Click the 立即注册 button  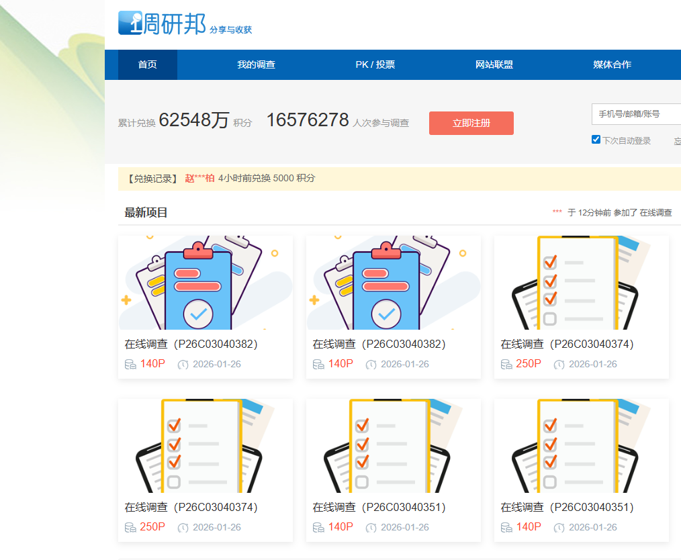coord(471,123)
